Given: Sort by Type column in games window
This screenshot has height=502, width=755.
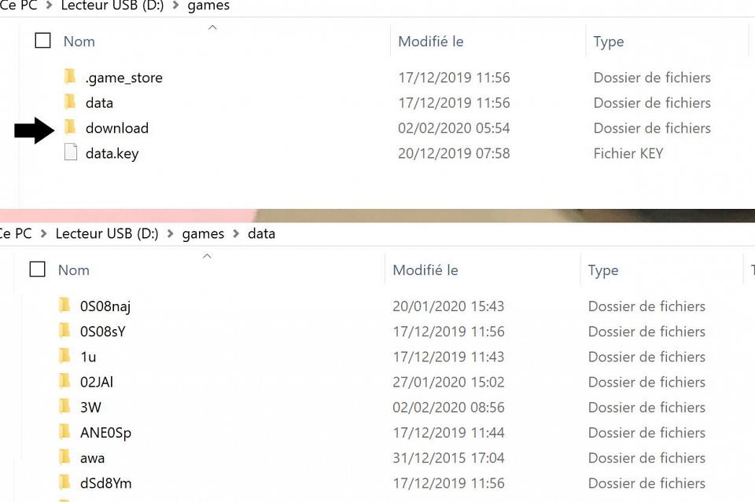Looking at the screenshot, I should (608, 42).
